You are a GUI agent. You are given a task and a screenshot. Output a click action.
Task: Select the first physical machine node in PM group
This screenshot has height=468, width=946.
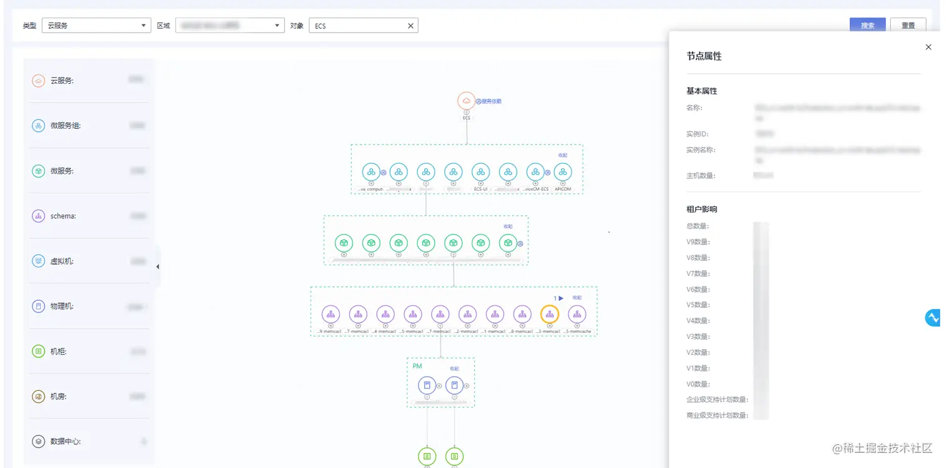pos(427,384)
